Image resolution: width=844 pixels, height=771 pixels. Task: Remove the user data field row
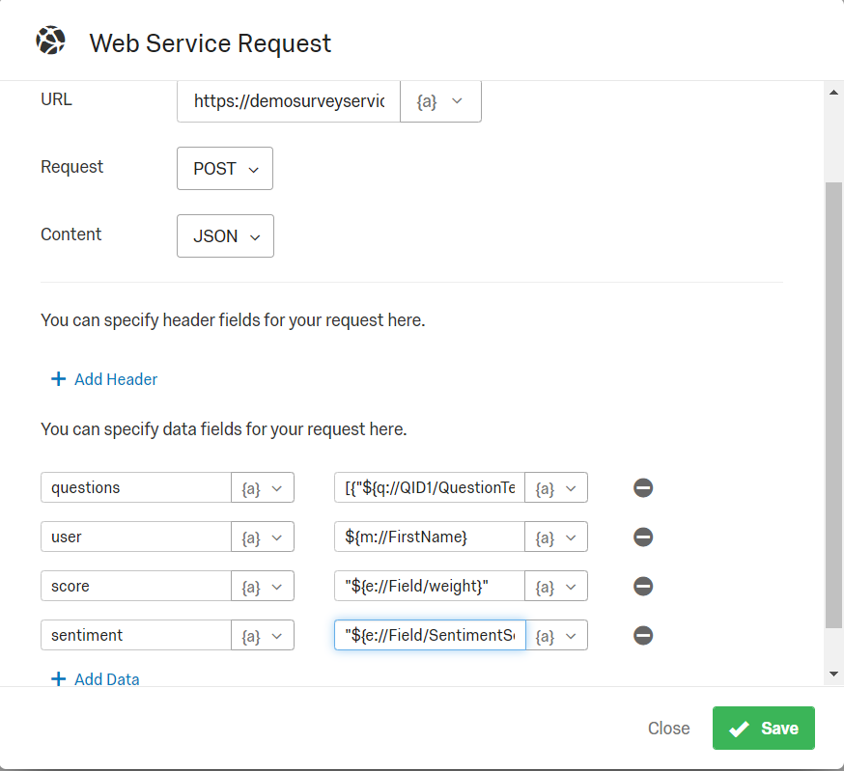(x=643, y=537)
